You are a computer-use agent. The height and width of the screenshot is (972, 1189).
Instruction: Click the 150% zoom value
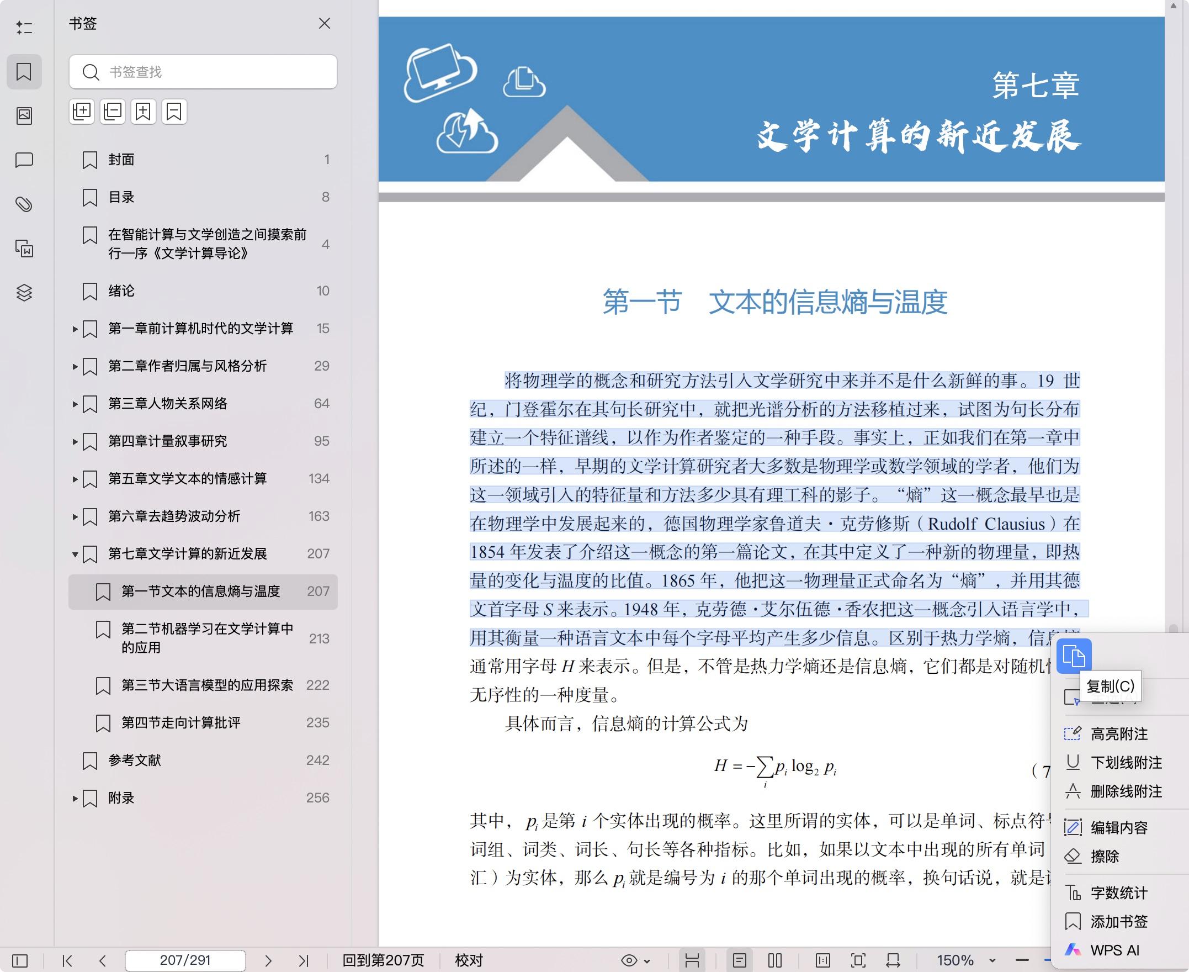pyautogui.click(x=955, y=961)
